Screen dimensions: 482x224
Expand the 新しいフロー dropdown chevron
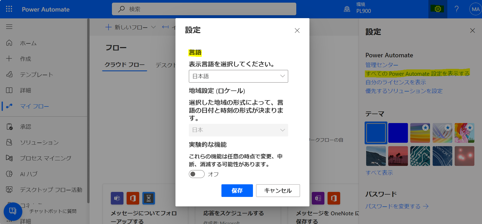pyautogui.click(x=154, y=27)
